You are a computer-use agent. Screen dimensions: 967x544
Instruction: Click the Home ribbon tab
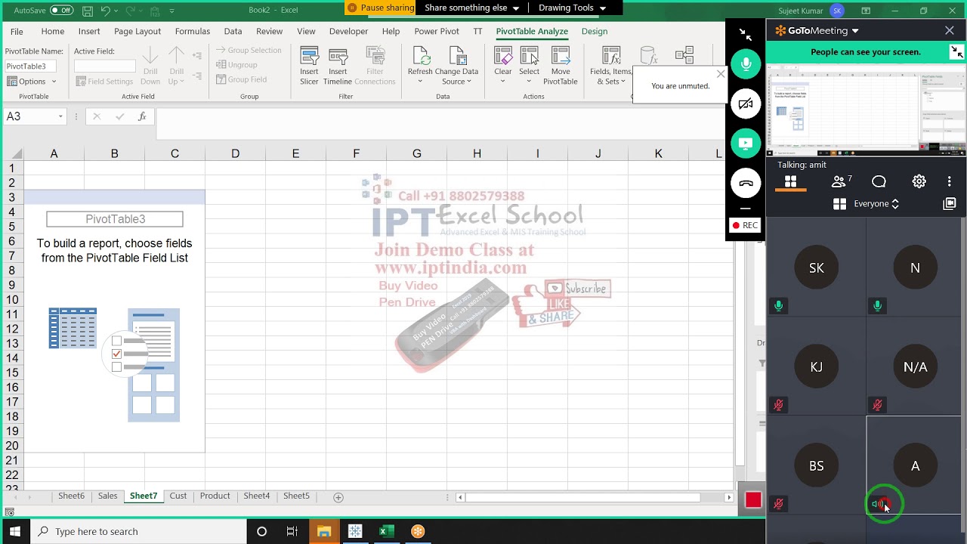point(53,32)
